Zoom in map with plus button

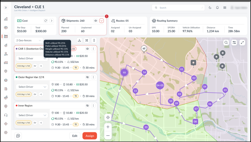coord(108,127)
